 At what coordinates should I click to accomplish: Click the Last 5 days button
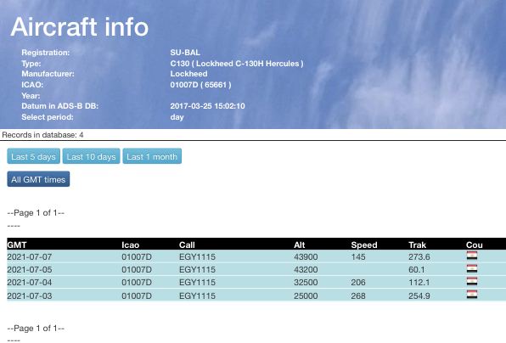34,156
